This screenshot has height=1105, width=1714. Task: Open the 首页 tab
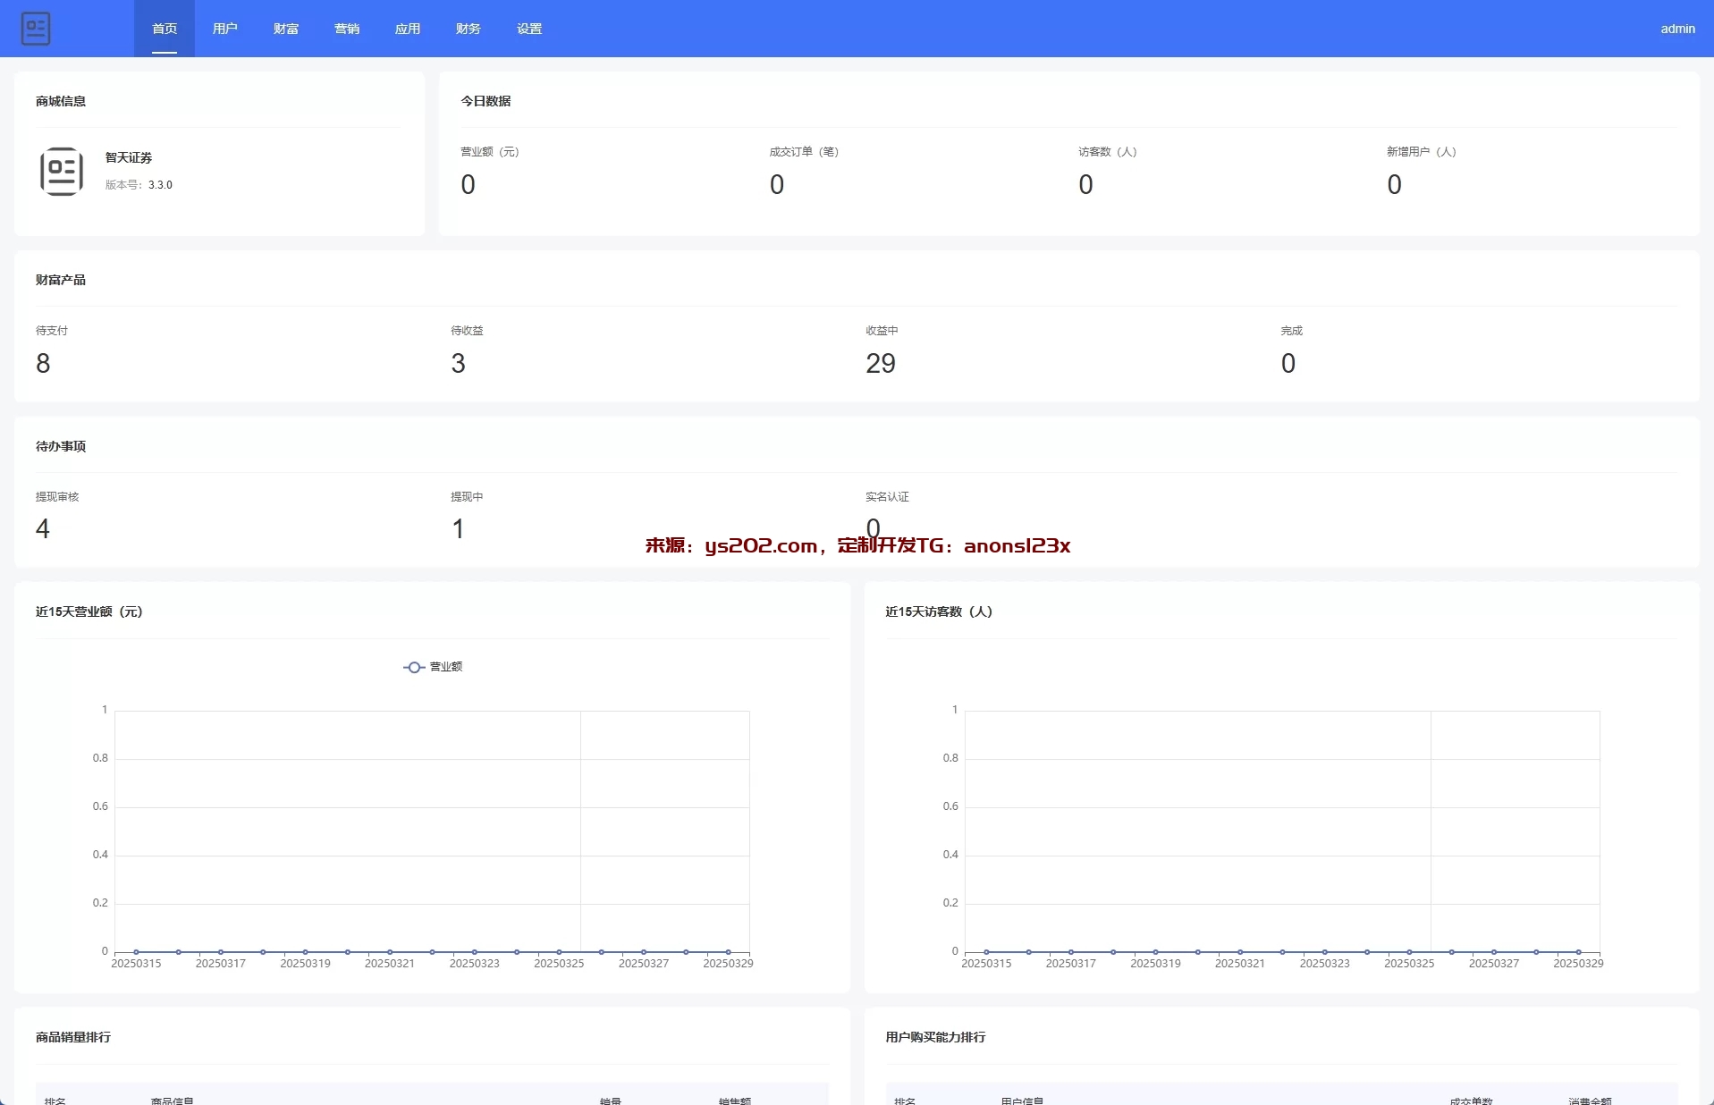165,29
